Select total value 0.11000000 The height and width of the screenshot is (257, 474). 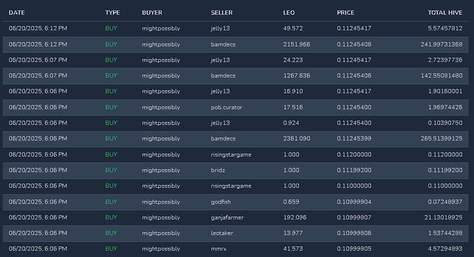(x=445, y=186)
